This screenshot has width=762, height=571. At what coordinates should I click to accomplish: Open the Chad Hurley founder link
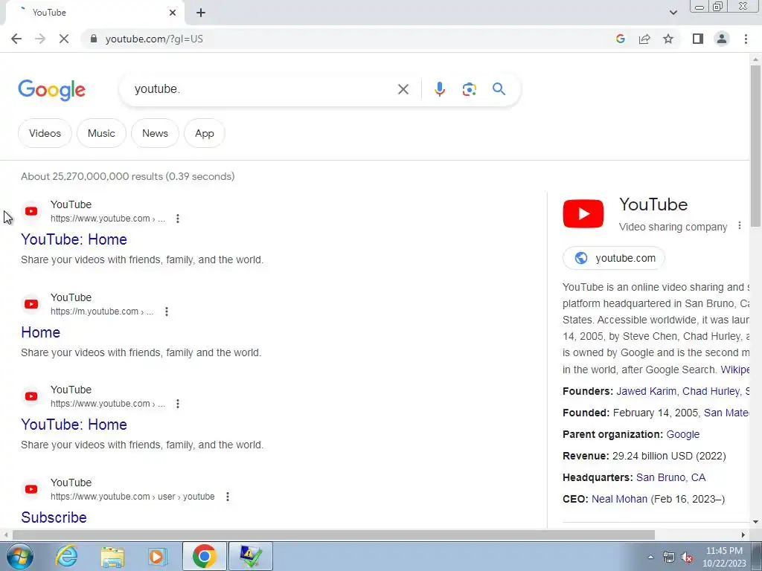point(711,391)
